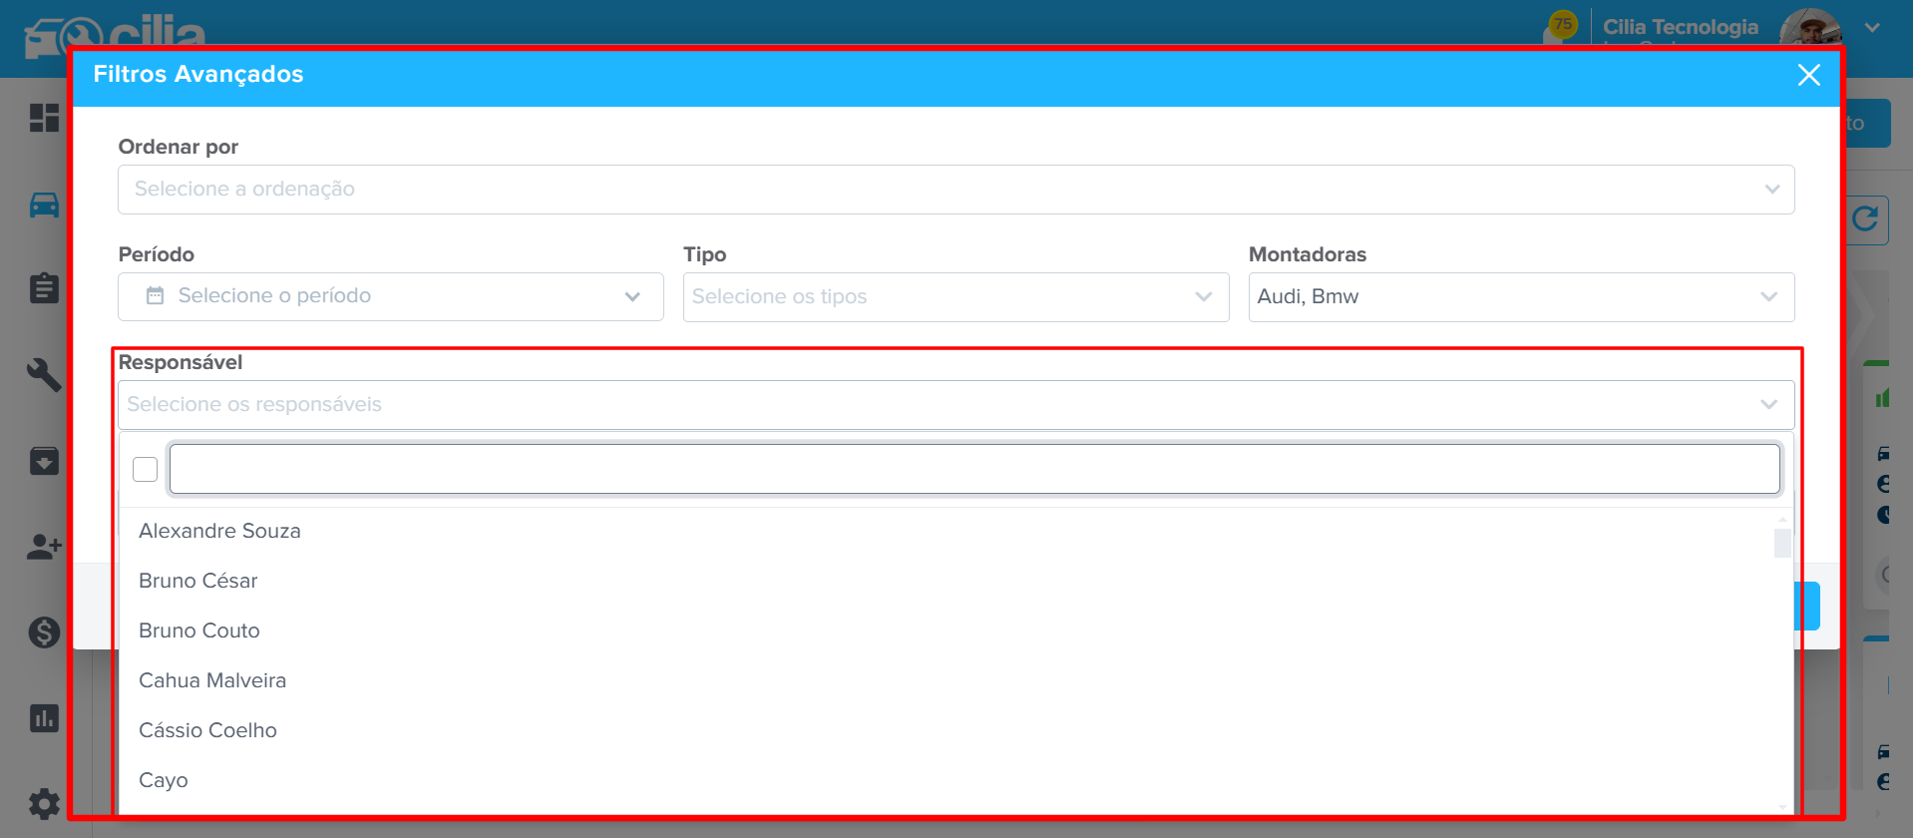Click the refresh icon behind the dialog
Screen dimensions: 1913x838
click(x=1865, y=218)
